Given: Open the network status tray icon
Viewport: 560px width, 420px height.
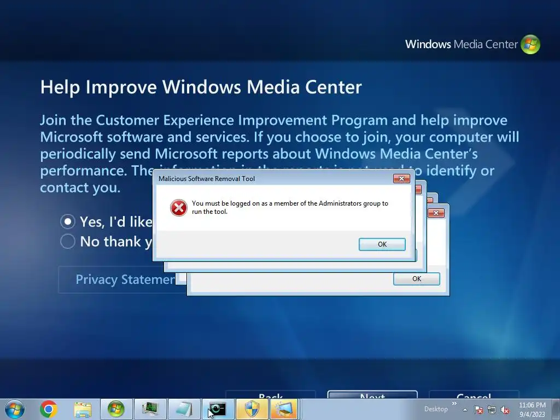Looking at the screenshot, I should pyautogui.click(x=492, y=410).
